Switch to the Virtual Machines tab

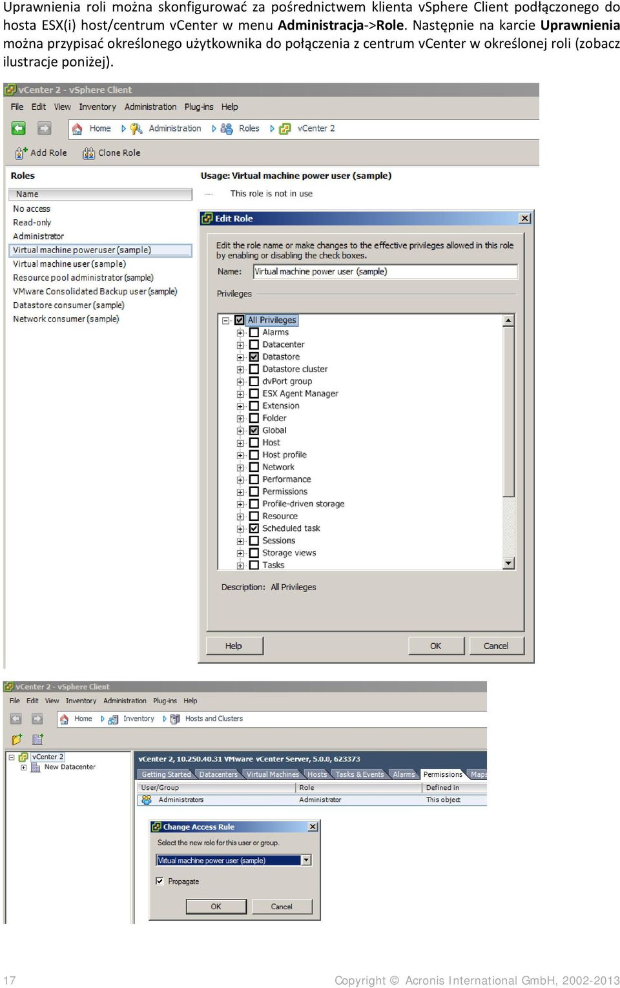click(273, 774)
